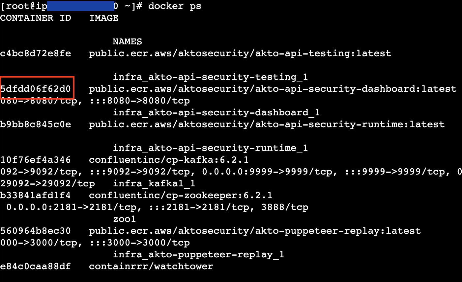The image size is (462, 282).
Task: Click container ID b9bb8c845c0e
Action: pyautogui.click(x=36, y=125)
